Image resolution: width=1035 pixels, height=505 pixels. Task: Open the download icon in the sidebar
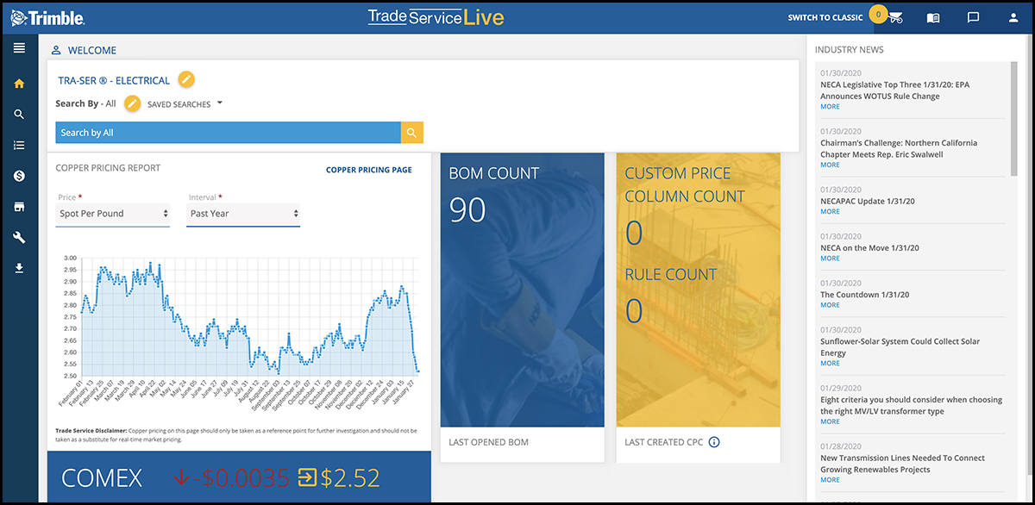[x=19, y=269]
